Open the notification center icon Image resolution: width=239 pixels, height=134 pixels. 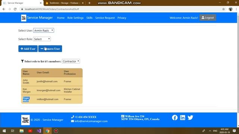point(234,131)
